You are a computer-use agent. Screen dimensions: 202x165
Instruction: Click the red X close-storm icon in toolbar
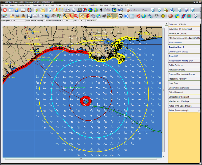coord(5,10)
